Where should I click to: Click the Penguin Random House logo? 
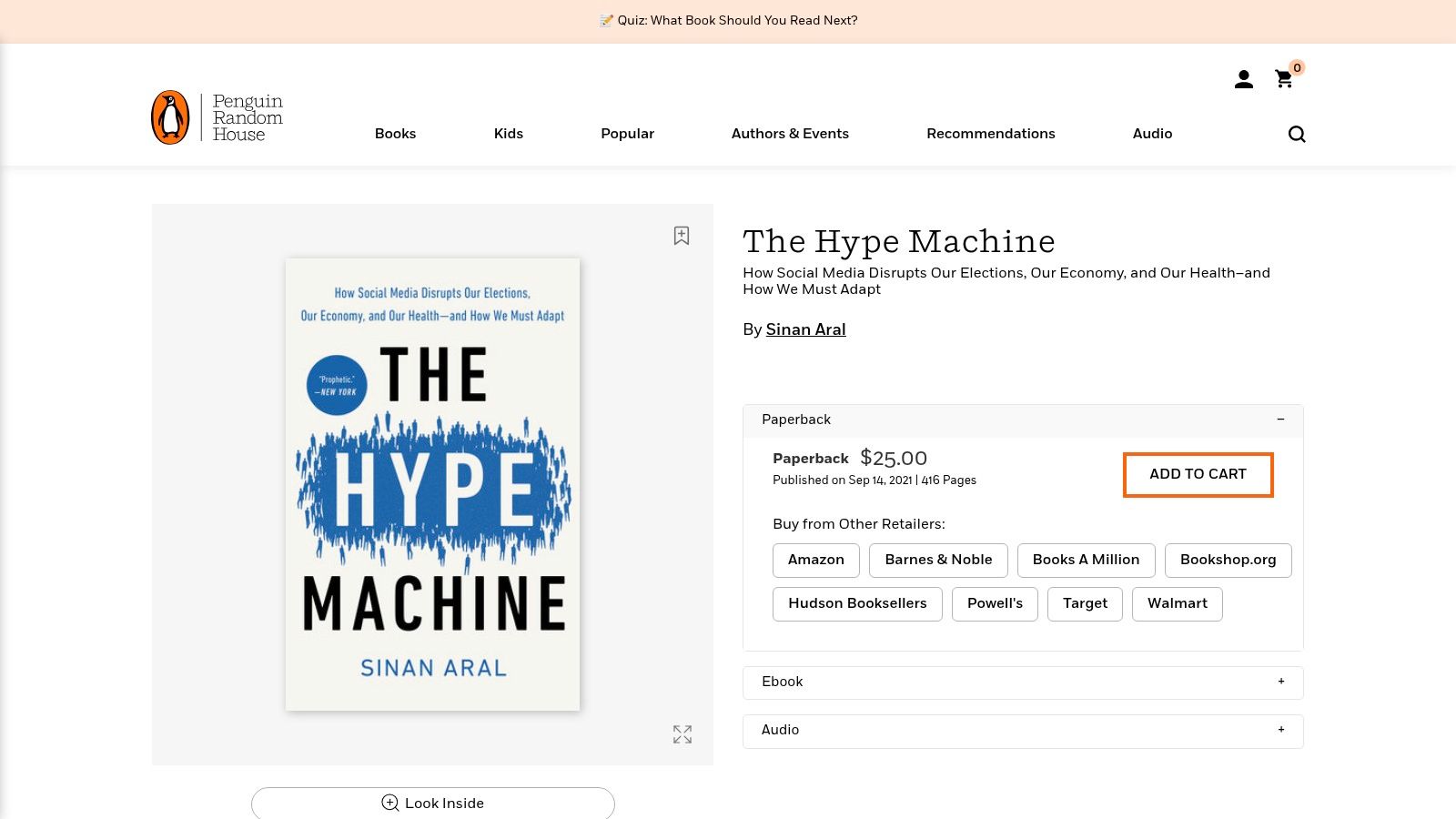[x=217, y=116]
